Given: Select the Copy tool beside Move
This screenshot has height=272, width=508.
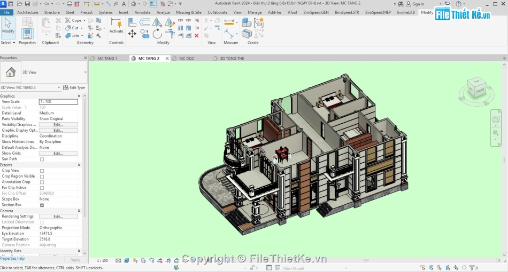Looking at the screenshot, I should point(145,34).
